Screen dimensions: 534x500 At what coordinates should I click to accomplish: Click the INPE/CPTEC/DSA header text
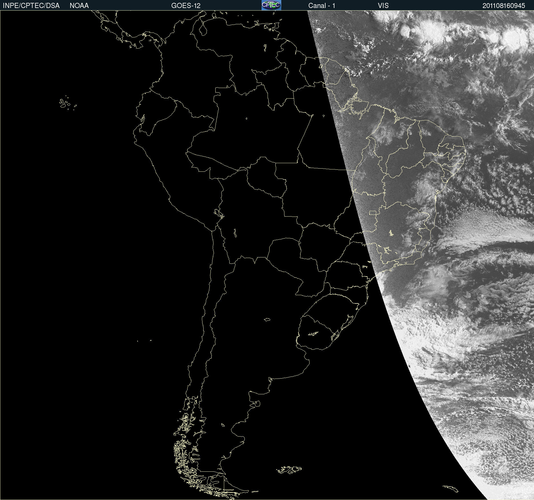point(31,6)
